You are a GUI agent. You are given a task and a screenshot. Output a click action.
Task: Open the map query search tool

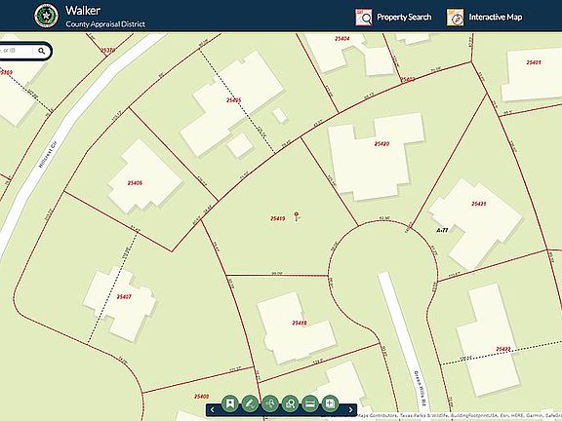point(290,403)
